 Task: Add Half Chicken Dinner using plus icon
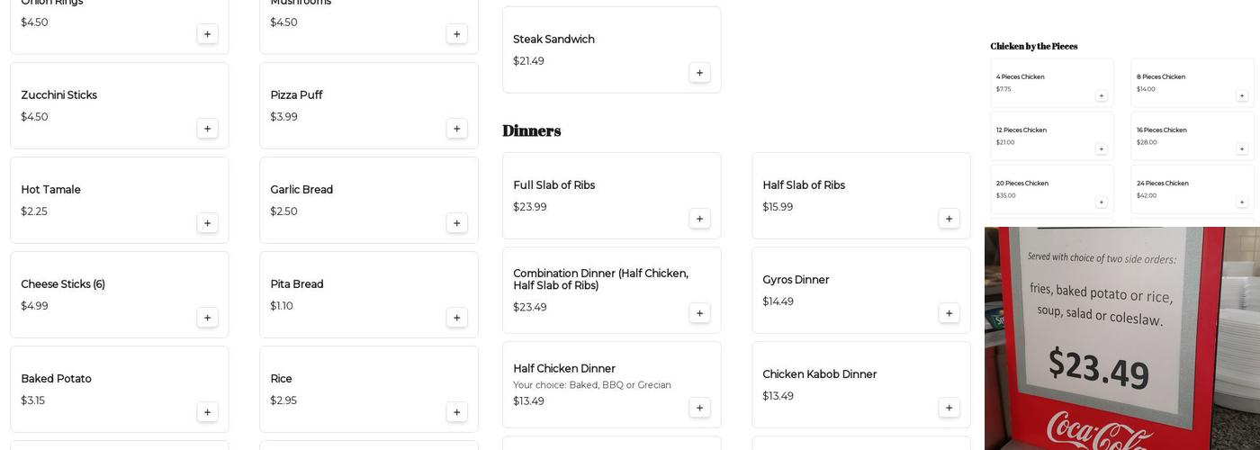coord(699,408)
